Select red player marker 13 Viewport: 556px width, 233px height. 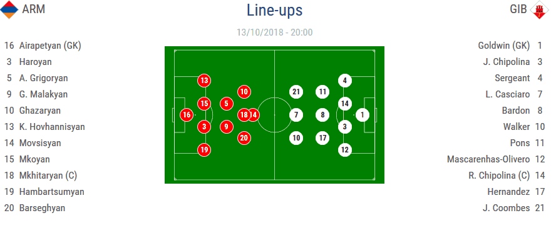point(204,81)
